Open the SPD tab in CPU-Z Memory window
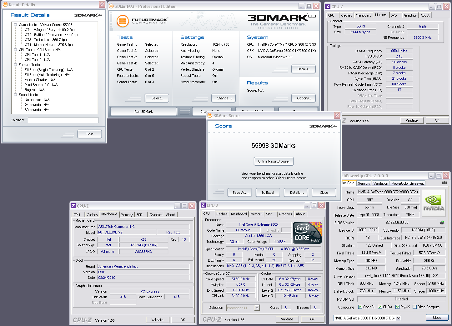The height and width of the screenshot is (326, 452). (394, 15)
